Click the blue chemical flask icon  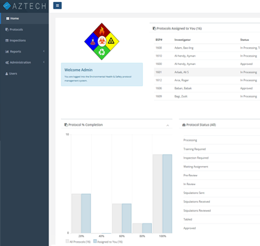click(x=92, y=42)
